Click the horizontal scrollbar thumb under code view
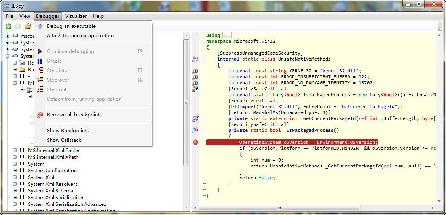446x215 pixels. click(x=279, y=208)
